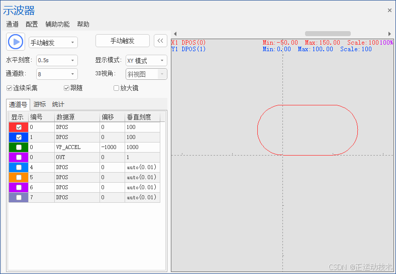
Task: Open the trigger mode dropdown 手动触发
Action: pyautogui.click(x=53, y=42)
